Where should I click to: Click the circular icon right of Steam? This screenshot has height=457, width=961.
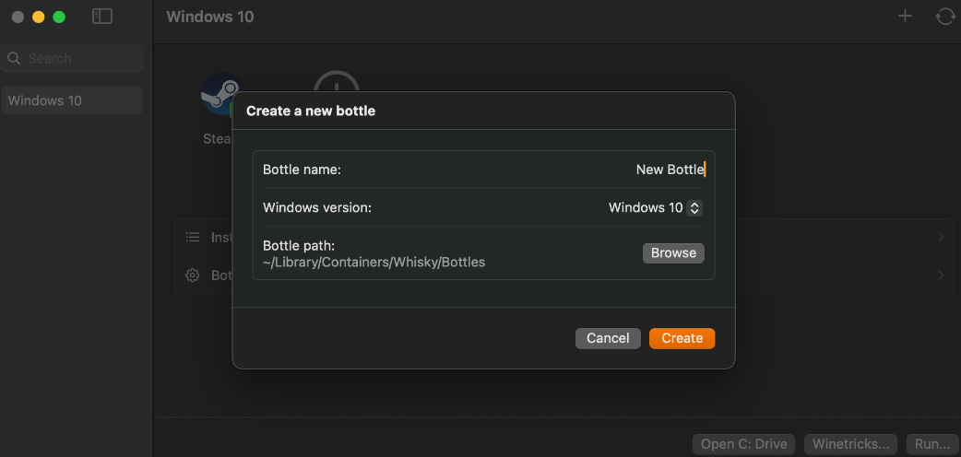337,81
